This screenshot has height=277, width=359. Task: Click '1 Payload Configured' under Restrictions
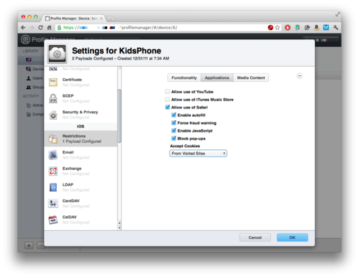click(82, 141)
